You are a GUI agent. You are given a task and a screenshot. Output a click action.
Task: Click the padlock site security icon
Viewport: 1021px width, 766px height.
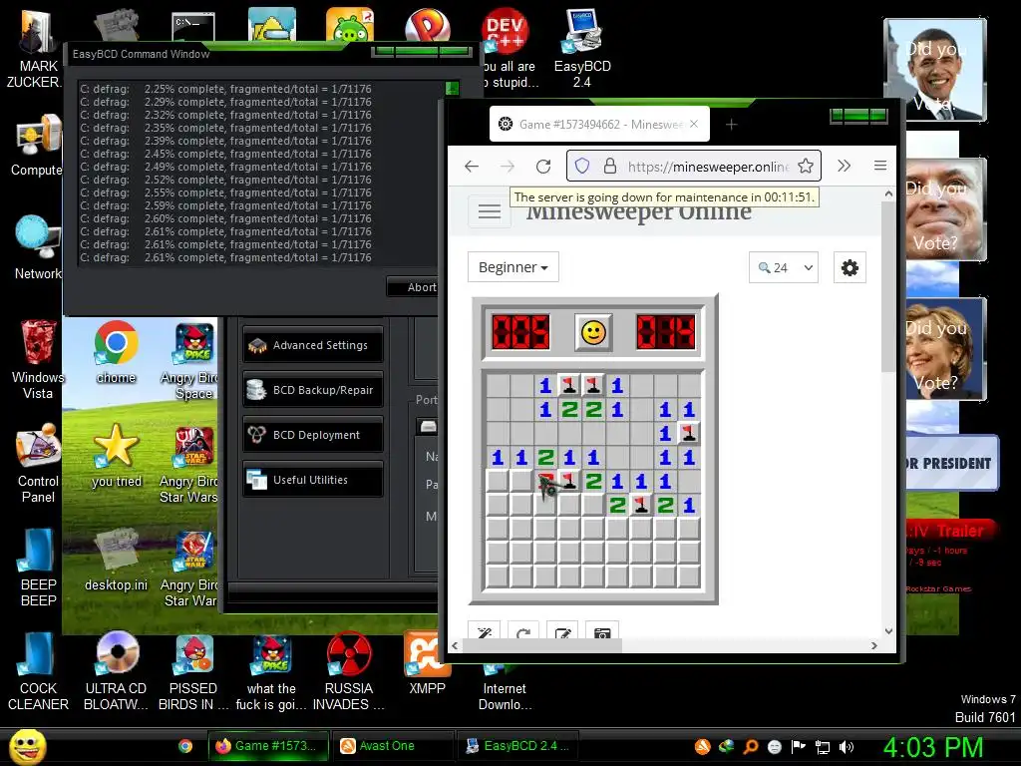(x=609, y=167)
